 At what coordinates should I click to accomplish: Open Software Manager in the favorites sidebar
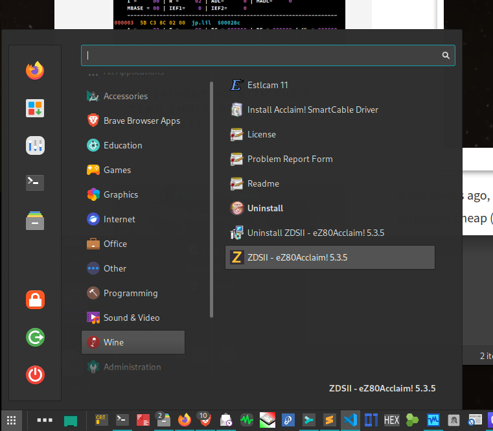pos(35,108)
